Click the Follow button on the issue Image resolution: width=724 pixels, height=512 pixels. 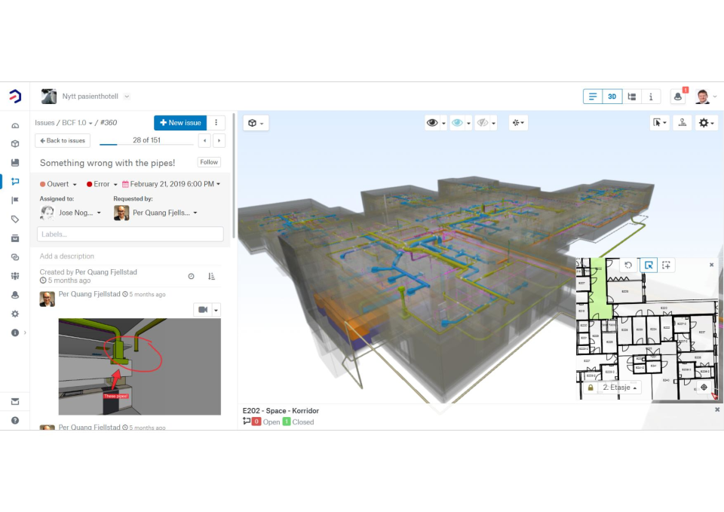208,161
